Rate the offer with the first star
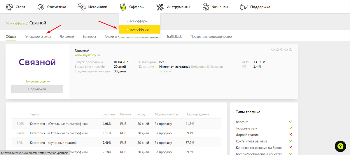 (x=273, y=50)
